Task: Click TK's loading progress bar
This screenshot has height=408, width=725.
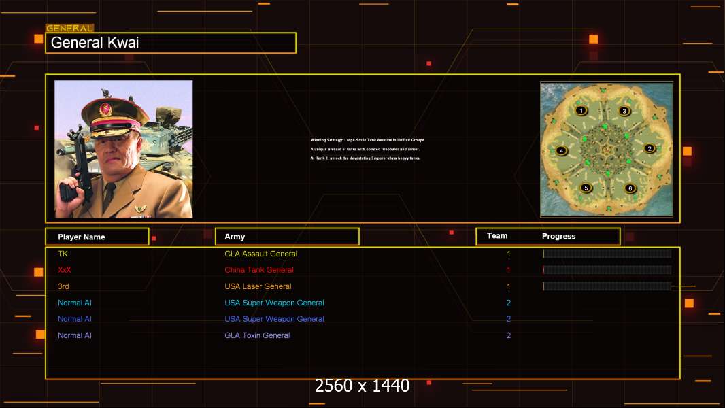Action: coord(607,254)
